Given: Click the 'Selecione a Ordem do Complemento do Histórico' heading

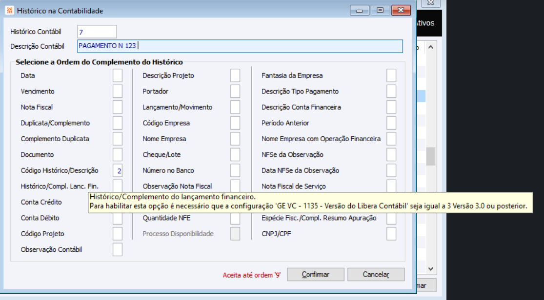Looking at the screenshot, I should (x=99, y=62).
